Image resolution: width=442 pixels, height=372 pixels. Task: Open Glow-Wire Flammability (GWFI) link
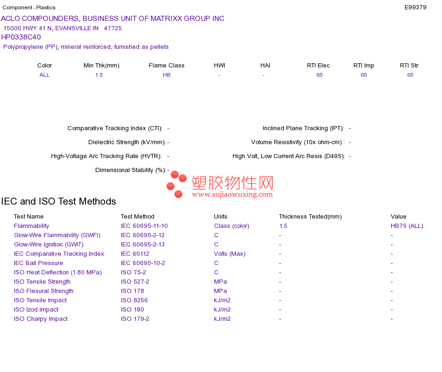[57, 235]
